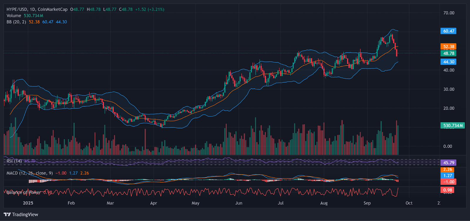470x221 pixels.
Task: Click the Volume indicator label
Action: 14,16
